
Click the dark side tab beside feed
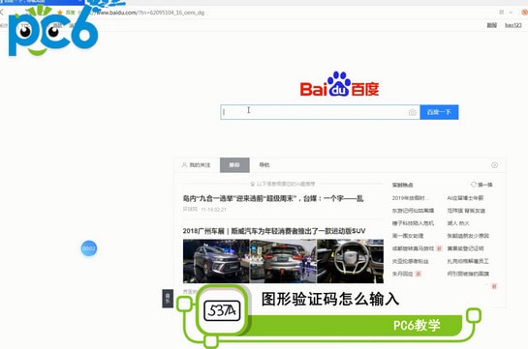point(168,299)
